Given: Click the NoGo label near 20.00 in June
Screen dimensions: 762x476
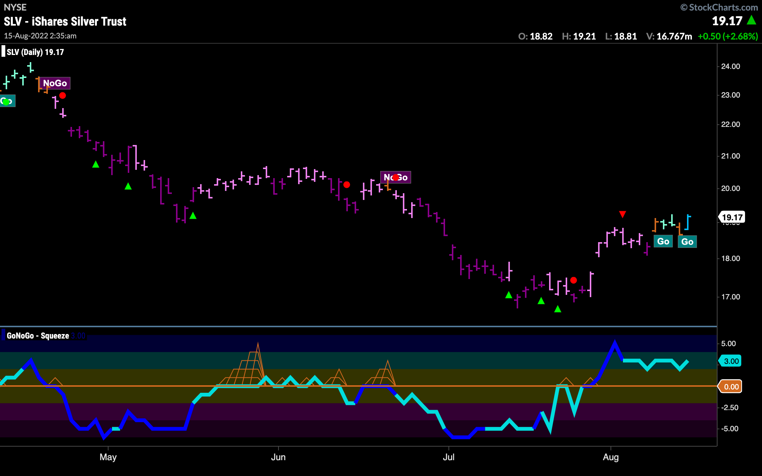Looking at the screenshot, I should tap(396, 177).
